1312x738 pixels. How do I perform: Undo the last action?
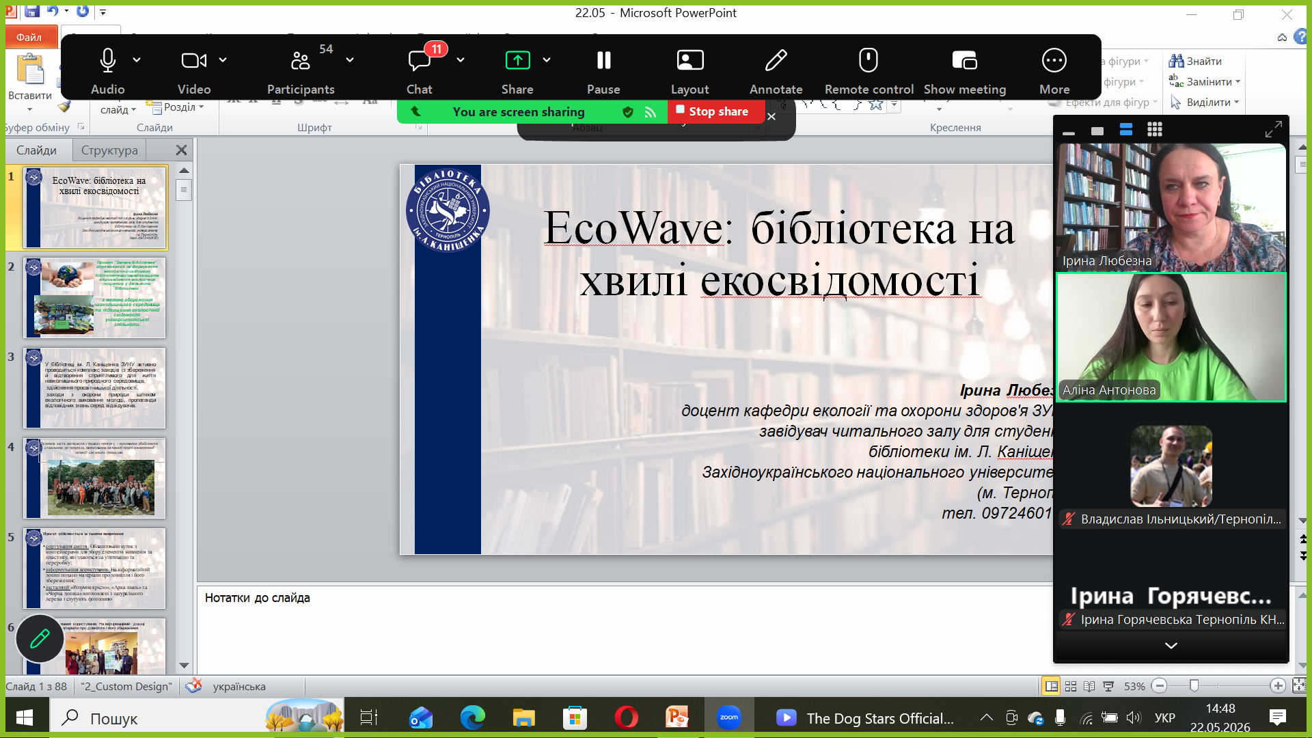point(53,11)
